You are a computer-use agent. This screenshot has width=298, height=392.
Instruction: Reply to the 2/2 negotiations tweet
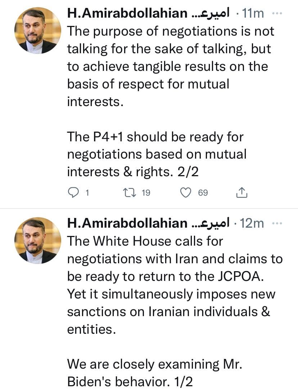pyautogui.click(x=73, y=193)
